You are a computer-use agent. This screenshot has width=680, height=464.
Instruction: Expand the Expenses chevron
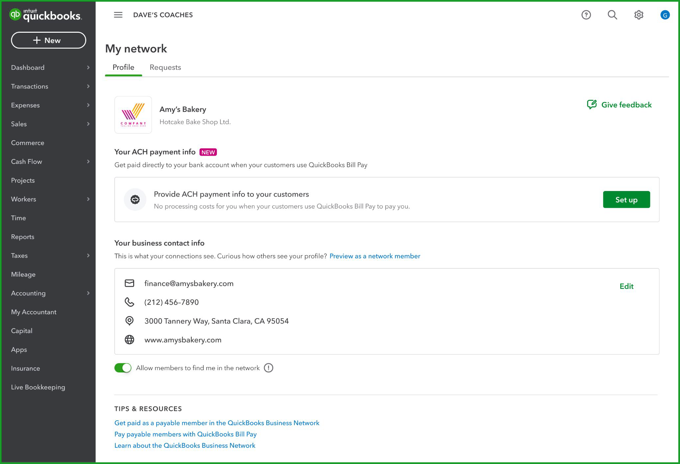click(x=88, y=105)
